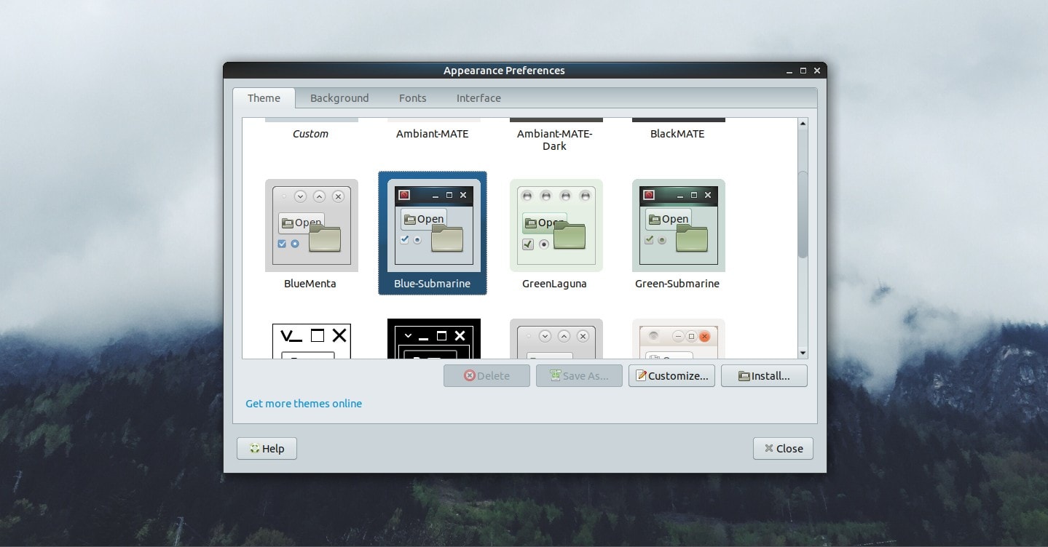This screenshot has width=1048, height=547.
Task: Pick the black high-contrast inverse theme icon
Action: coord(433,339)
